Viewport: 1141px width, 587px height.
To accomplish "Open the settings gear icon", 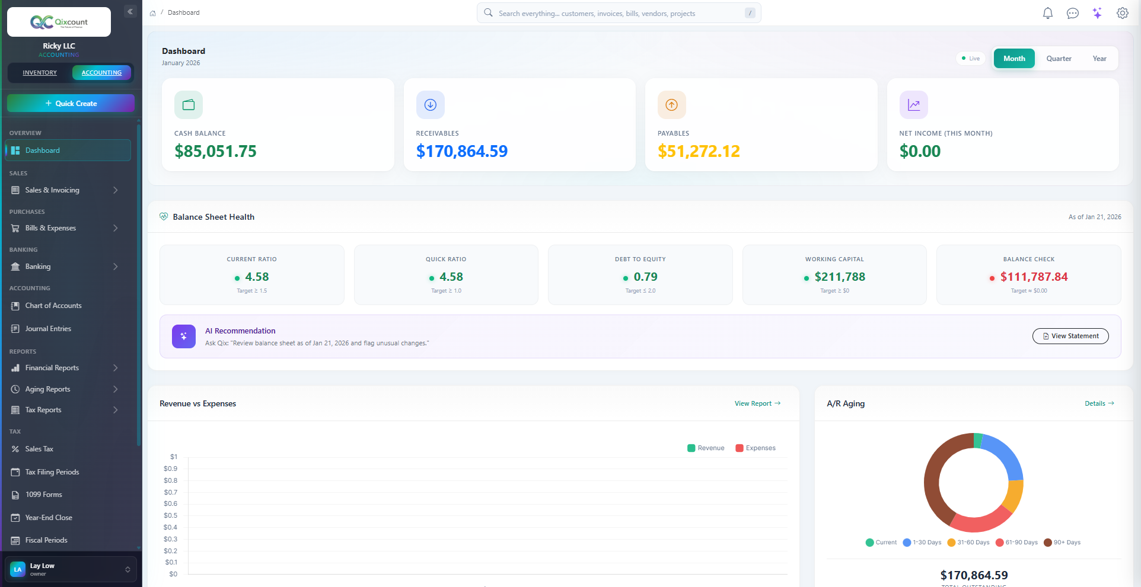I will coord(1122,13).
